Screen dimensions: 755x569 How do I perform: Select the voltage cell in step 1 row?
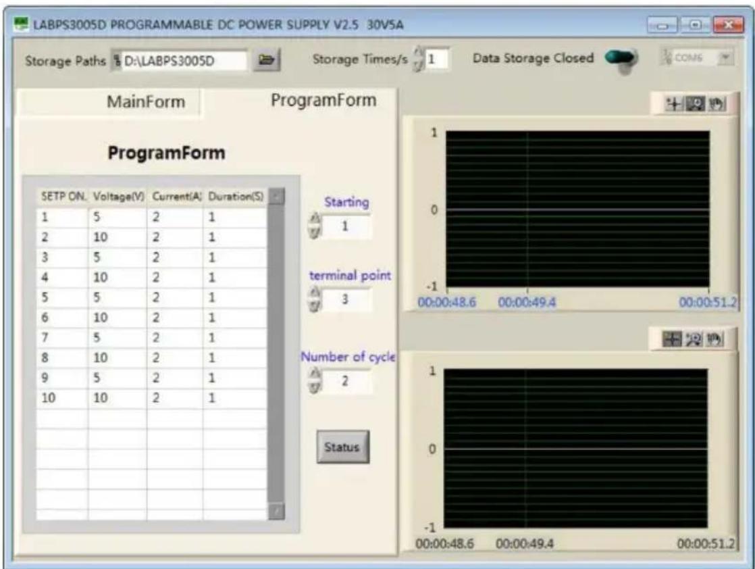click(118, 218)
